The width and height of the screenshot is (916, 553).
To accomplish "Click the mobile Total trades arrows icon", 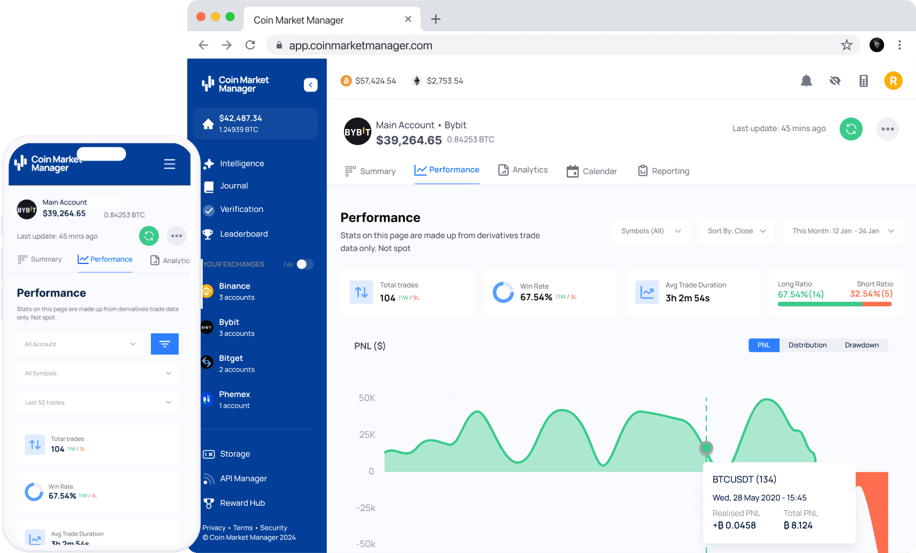I will (x=35, y=445).
